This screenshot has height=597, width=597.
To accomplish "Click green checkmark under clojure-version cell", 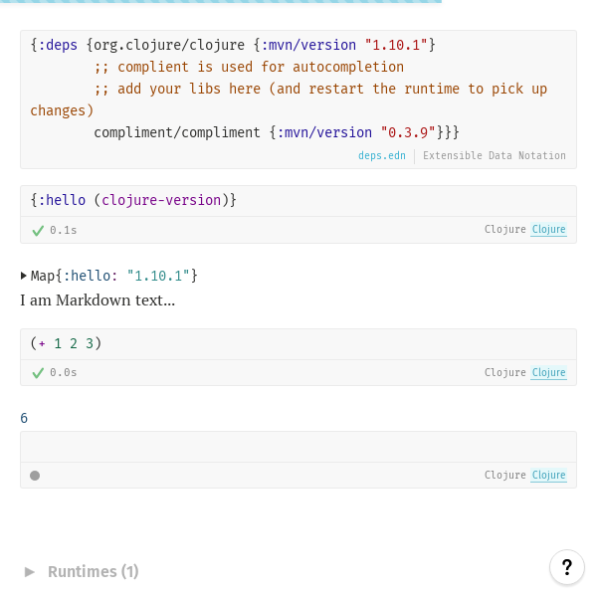I will [38, 230].
